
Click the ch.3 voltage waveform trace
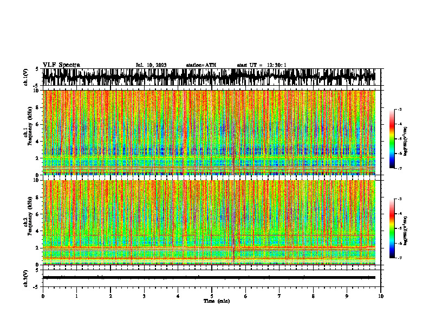coord(209,278)
